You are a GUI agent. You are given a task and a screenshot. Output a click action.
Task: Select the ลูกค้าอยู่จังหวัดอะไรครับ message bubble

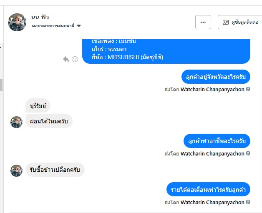coord(216,77)
